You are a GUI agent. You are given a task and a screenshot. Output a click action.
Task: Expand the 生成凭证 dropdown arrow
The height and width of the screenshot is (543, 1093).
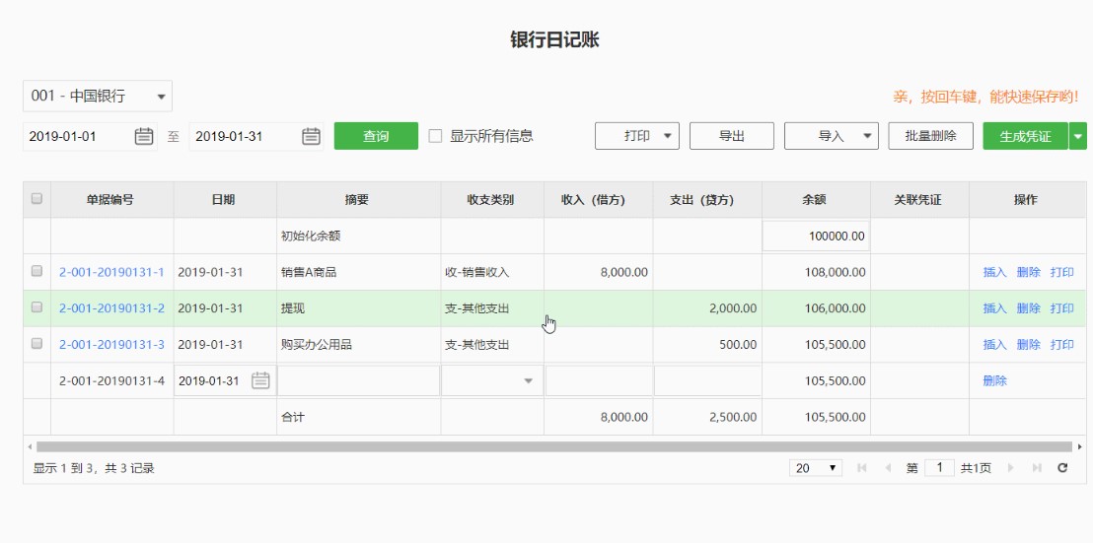[1077, 137]
